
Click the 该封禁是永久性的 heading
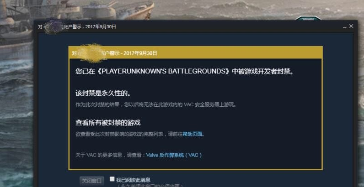[x=103, y=93]
